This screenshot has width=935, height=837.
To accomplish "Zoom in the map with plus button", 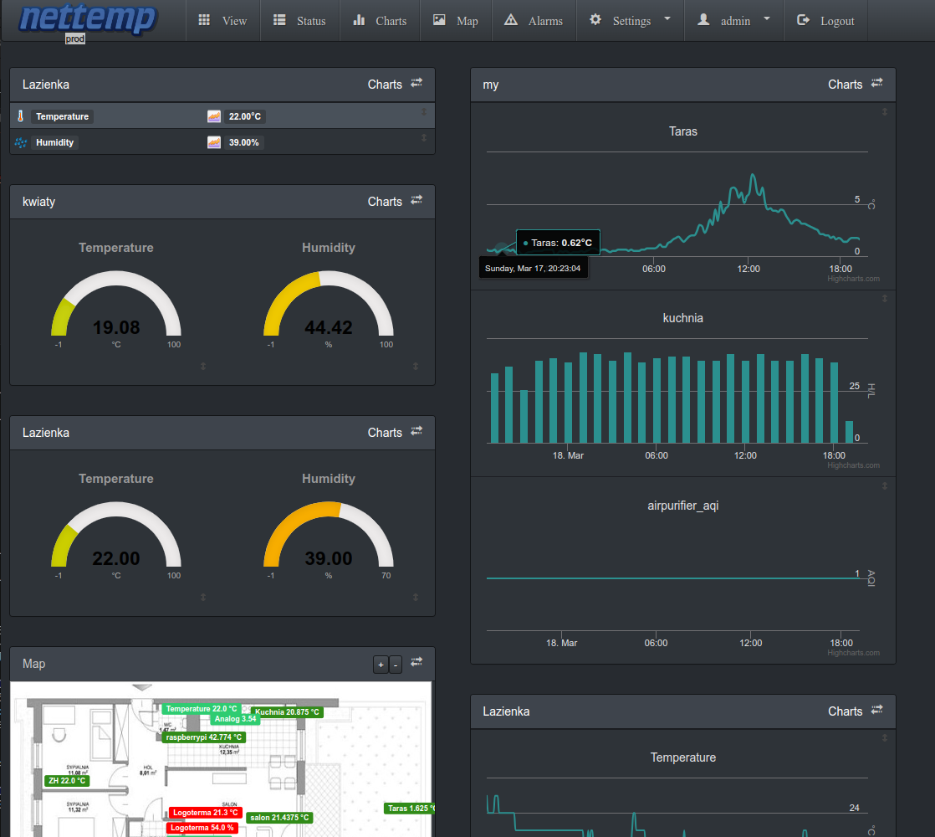I will [381, 665].
